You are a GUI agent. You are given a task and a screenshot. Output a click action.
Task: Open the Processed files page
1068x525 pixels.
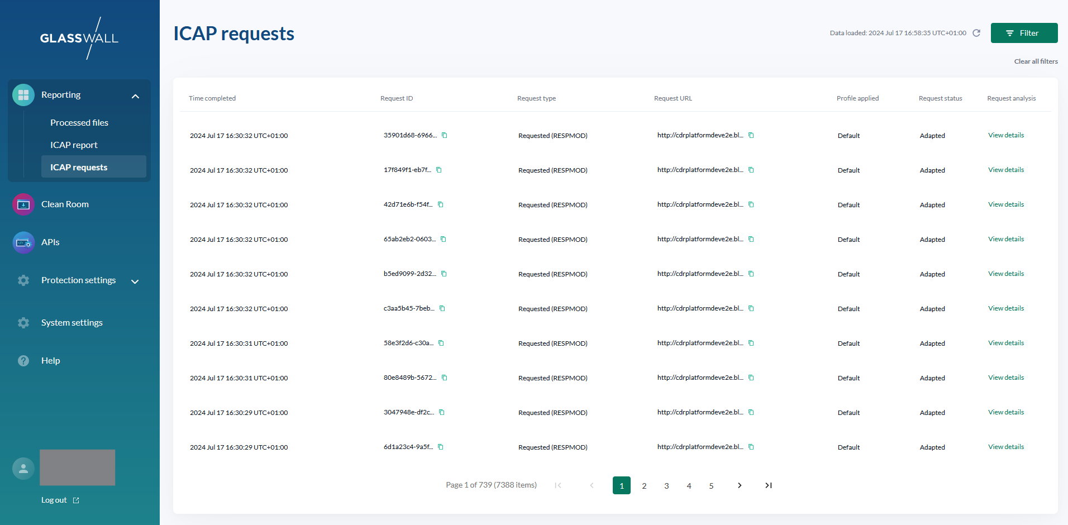pyautogui.click(x=79, y=123)
